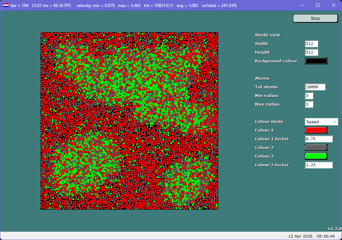
Task: Click the green Colour 3 swatch
Action: point(316,156)
